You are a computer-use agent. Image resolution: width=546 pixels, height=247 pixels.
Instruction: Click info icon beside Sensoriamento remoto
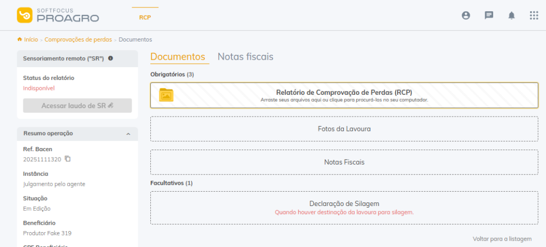click(110, 58)
